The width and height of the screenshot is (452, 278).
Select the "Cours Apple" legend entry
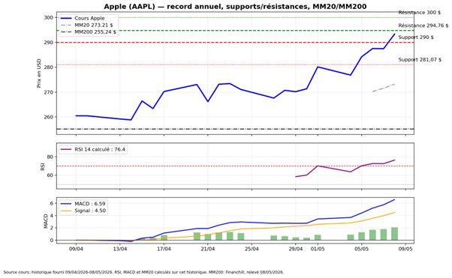[x=82, y=18]
